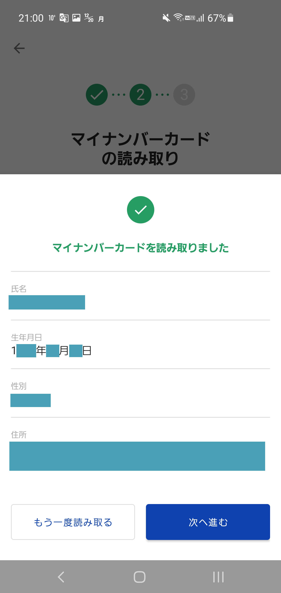Tap the Wi-Fi signal status icon
Screen dimensions: 281x593
(x=178, y=17)
